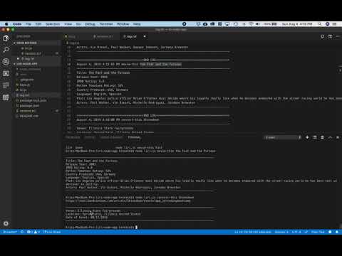The width and height of the screenshot is (342, 256).
Task: Open the Help menu
Action: pyautogui.click(x=137, y=24)
